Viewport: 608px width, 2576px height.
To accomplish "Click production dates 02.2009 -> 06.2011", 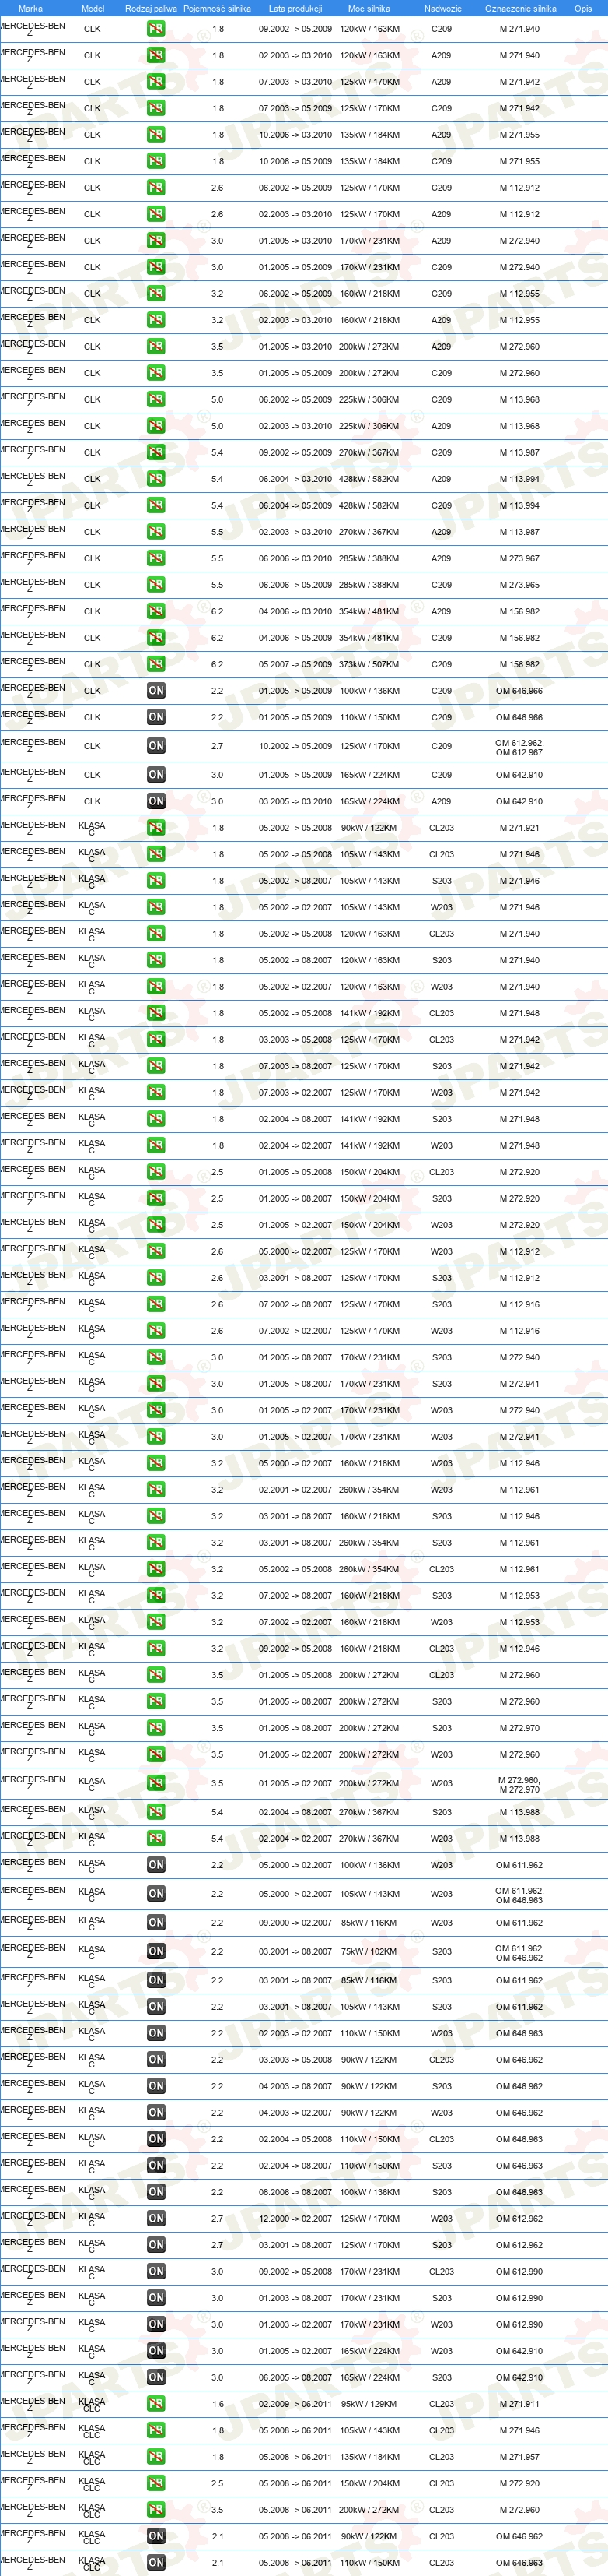I will [295, 2404].
